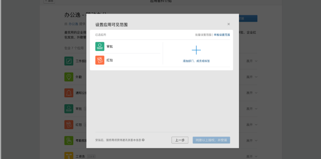This screenshot has width=321, height=159.
Task: Click the 工资条 yellow icon
Action: 69,156
